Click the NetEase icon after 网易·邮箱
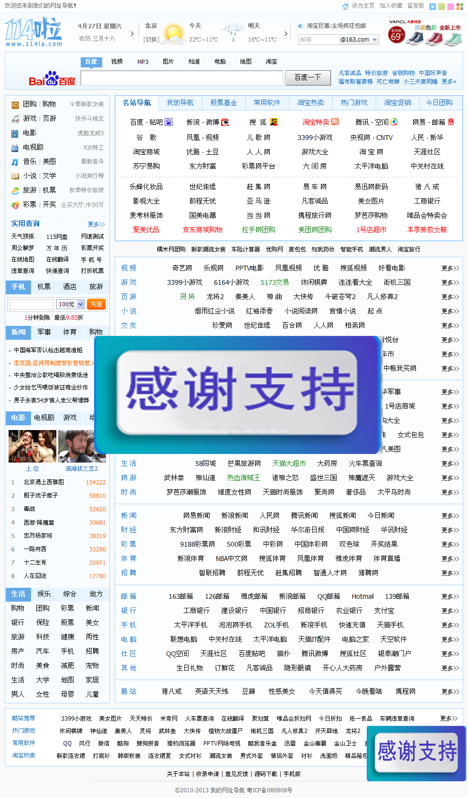 pyautogui.click(x=450, y=122)
